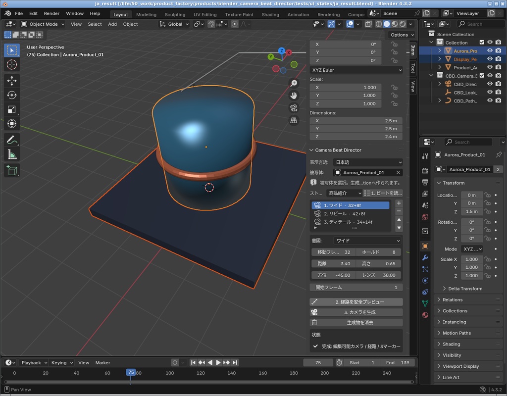Open the Render properties tab icon
This screenshot has width=507, height=396.
(x=425, y=170)
